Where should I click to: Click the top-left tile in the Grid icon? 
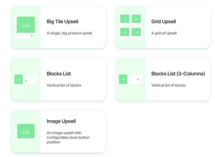pyautogui.click(x=125, y=19)
